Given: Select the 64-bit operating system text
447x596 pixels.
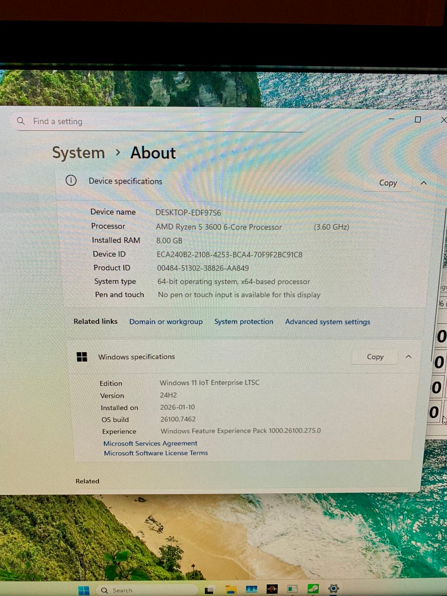Looking at the screenshot, I should pos(234,282).
